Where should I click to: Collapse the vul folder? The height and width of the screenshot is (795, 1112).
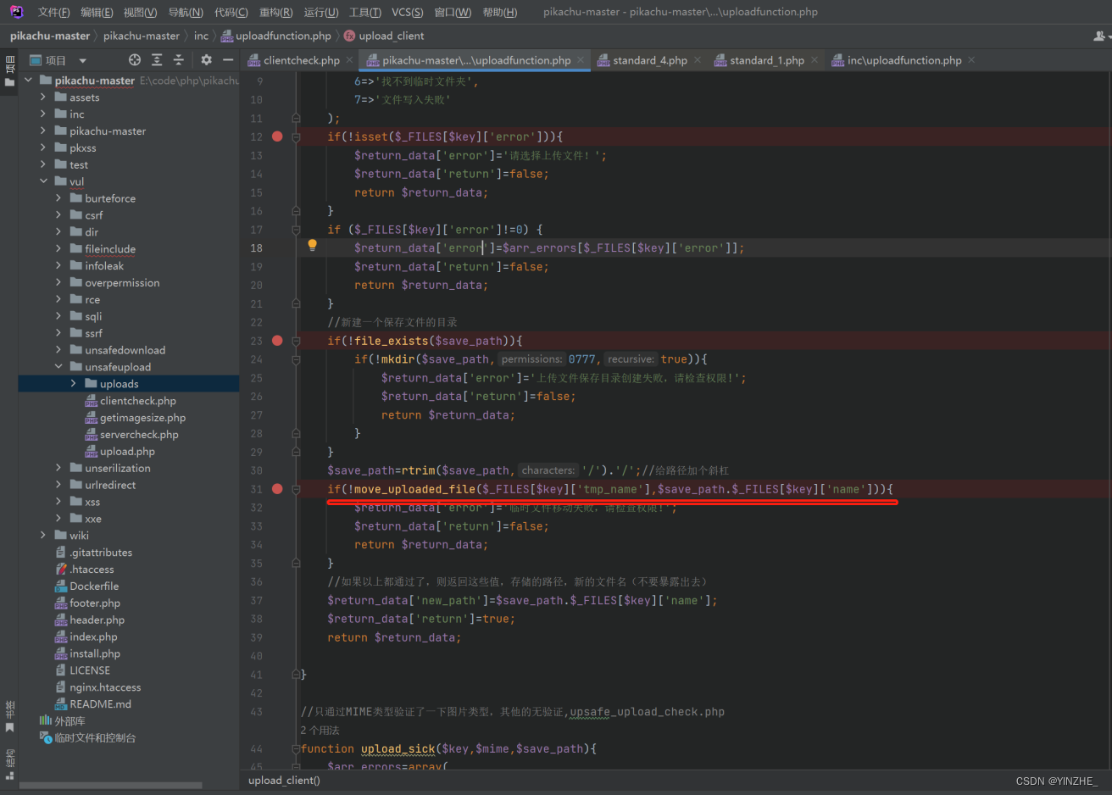(x=43, y=181)
